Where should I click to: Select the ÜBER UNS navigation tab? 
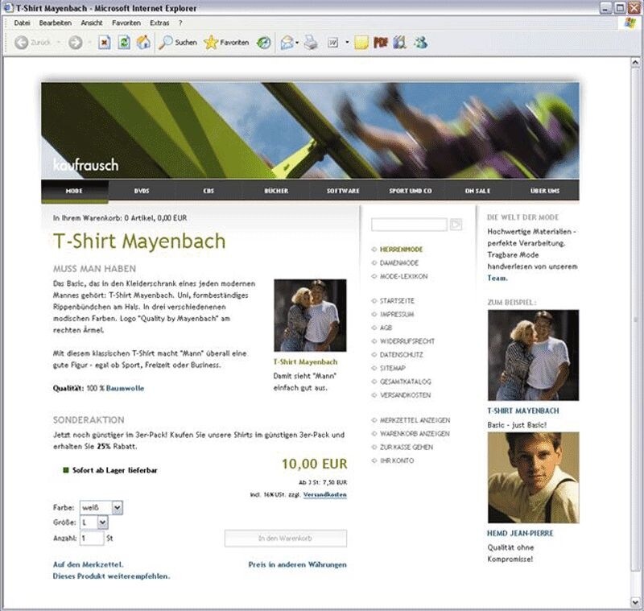545,191
